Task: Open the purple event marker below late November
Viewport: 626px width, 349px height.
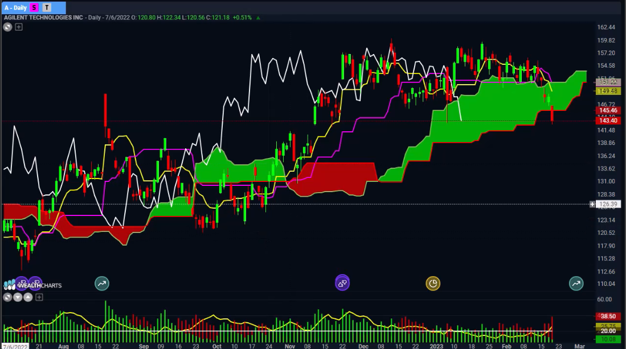Action: pyautogui.click(x=342, y=283)
